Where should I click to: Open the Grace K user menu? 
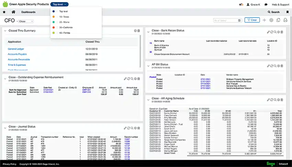click(x=254, y=4)
